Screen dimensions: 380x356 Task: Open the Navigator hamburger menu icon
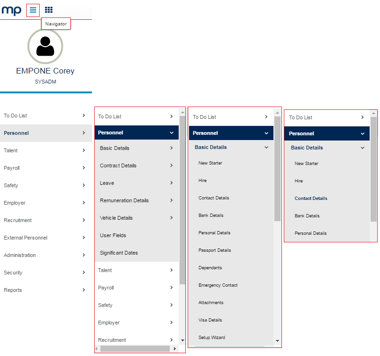pos(33,10)
